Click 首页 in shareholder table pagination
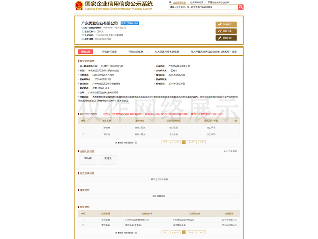 pos(165,142)
